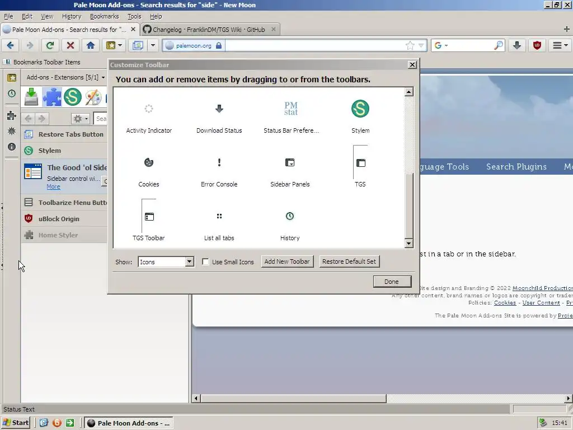Screen dimensions: 573x430
Task: Go back with the navigation Back arrow
Action: 10,45
